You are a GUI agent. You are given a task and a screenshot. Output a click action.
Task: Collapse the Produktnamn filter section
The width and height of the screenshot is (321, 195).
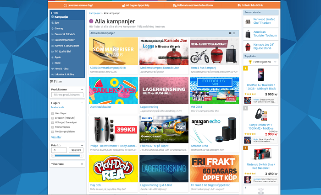pyautogui.click(x=82, y=90)
